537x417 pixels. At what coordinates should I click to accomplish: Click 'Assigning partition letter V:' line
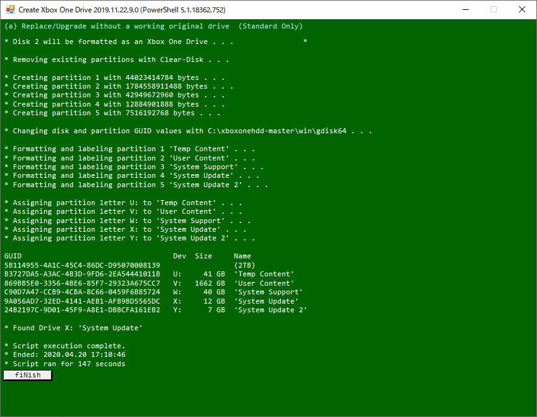tap(123, 212)
